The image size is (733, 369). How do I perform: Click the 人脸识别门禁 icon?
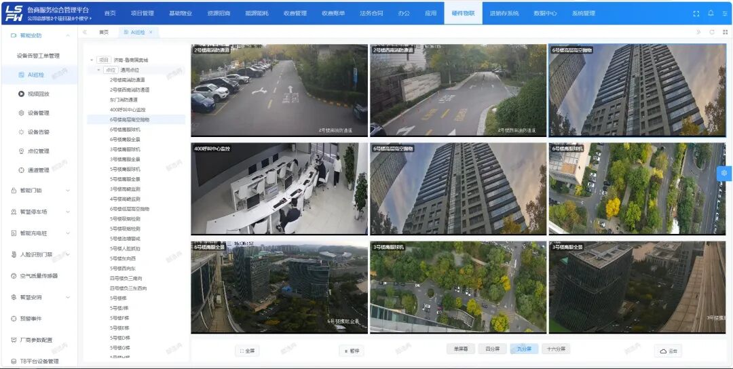pos(14,254)
